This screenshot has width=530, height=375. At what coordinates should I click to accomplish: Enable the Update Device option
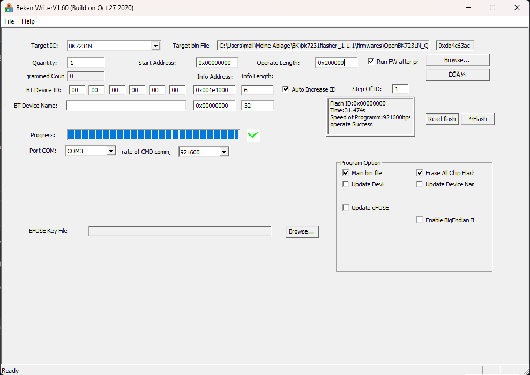click(346, 184)
